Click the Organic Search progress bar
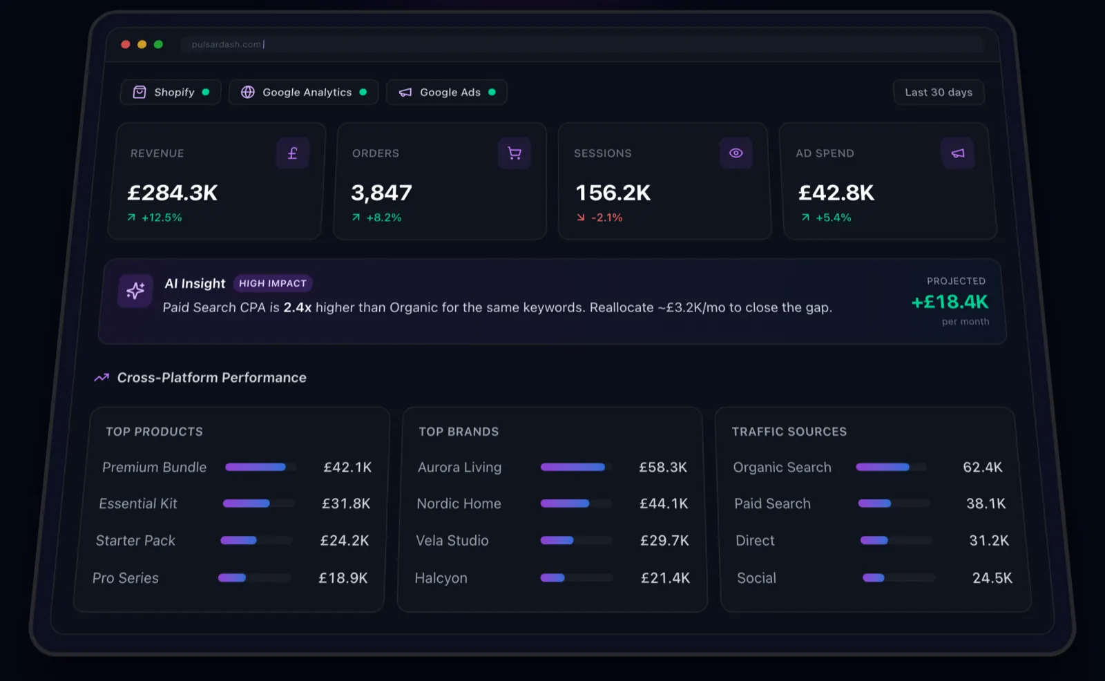Image resolution: width=1105 pixels, height=681 pixels. click(891, 468)
